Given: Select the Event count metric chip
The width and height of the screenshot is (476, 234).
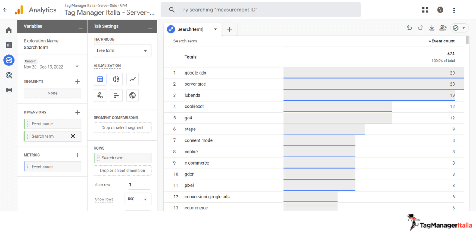Looking at the screenshot, I should tap(52, 167).
